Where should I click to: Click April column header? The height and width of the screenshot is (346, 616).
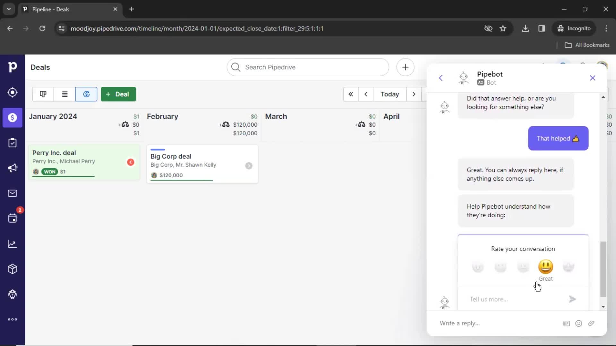391,117
